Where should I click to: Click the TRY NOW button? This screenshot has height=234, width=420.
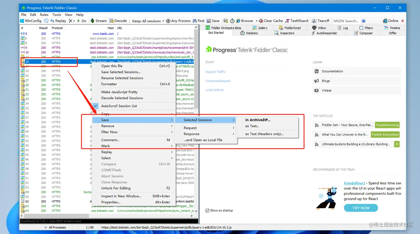coord(361,208)
